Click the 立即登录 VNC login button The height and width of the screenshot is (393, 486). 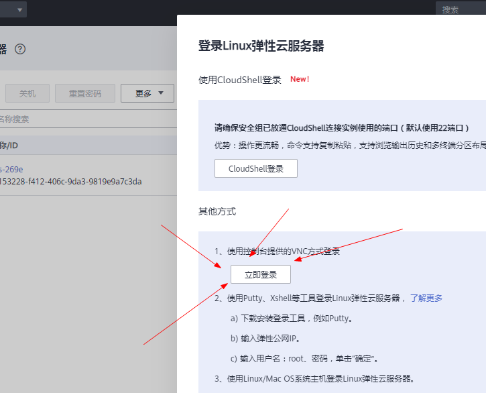point(261,274)
